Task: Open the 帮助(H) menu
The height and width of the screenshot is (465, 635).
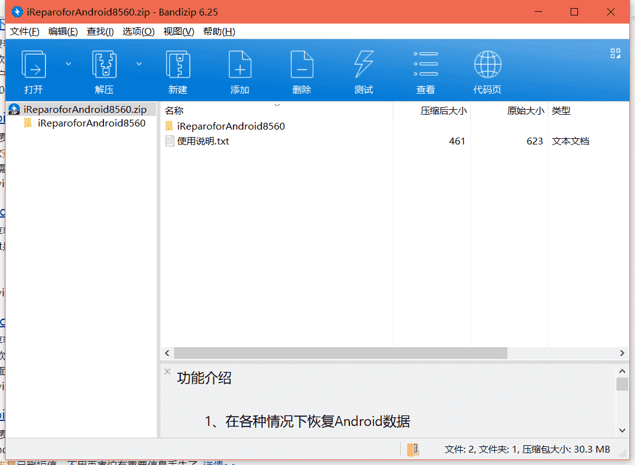Action: 219,32
